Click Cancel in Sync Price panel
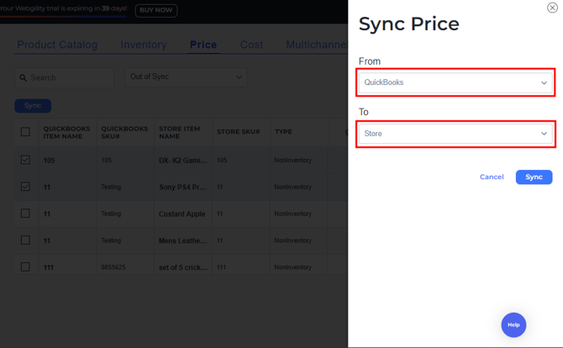The image size is (563, 348). [492, 177]
